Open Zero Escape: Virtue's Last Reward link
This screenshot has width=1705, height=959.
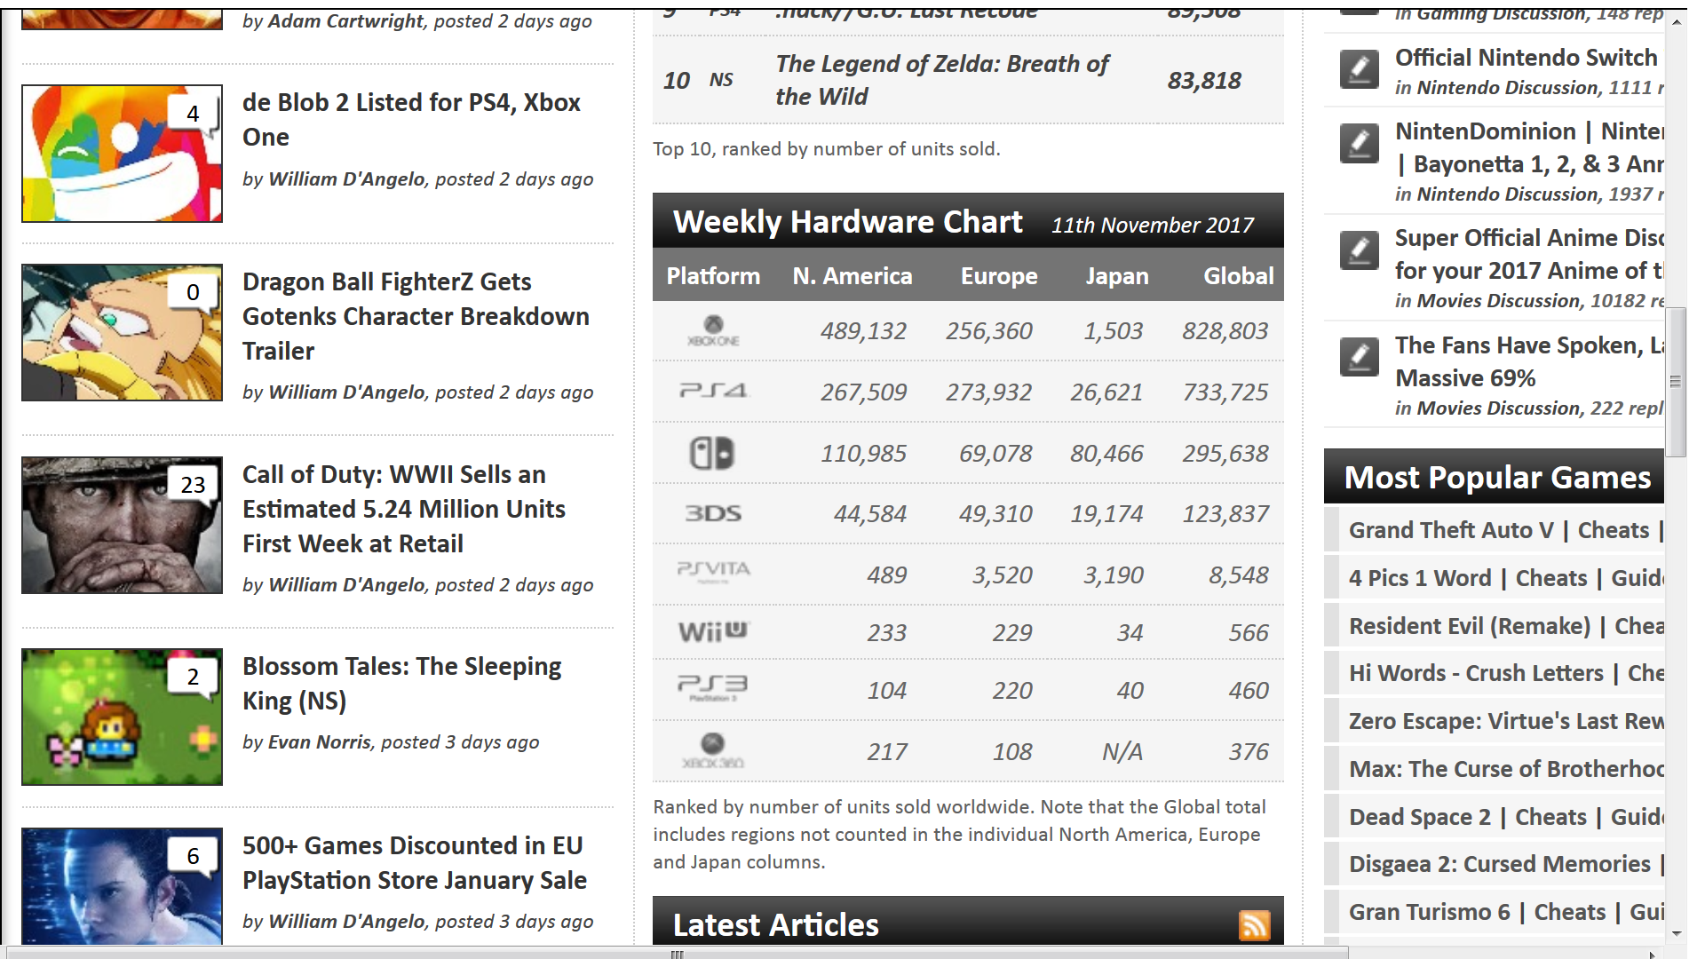(1506, 721)
